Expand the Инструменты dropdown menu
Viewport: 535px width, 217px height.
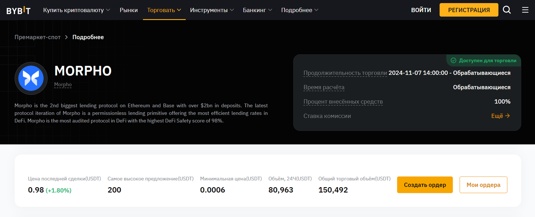point(212,10)
